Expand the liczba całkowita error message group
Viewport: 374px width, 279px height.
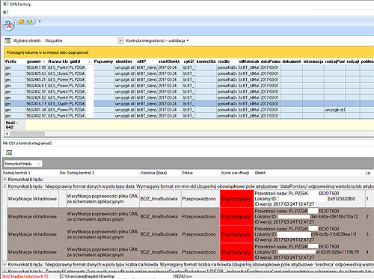coord(4,264)
